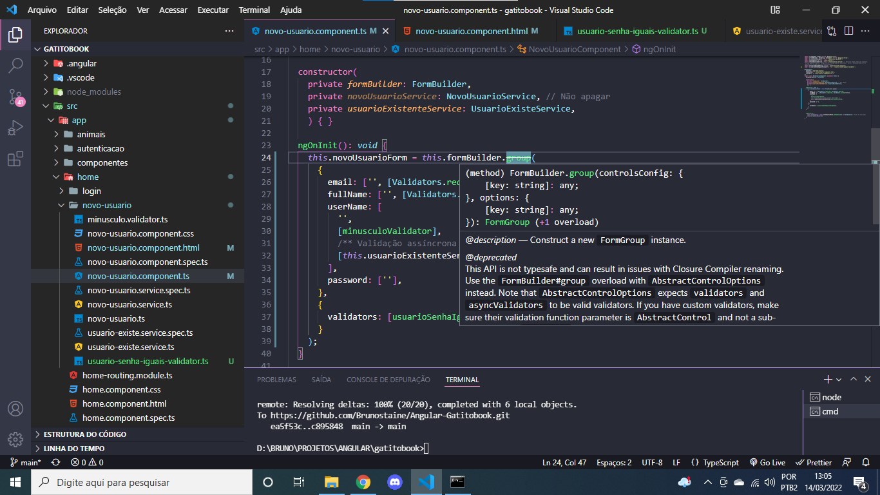Screen dimensions: 880x495
Task: Collapse the src folder
Action: point(137,106)
